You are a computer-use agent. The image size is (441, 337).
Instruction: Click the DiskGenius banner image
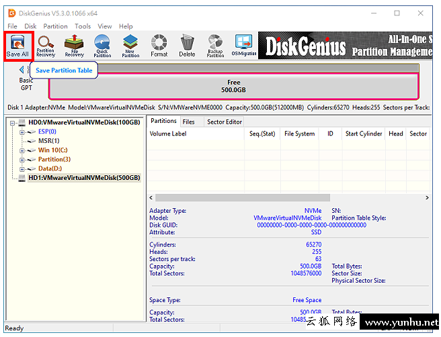[x=346, y=46]
